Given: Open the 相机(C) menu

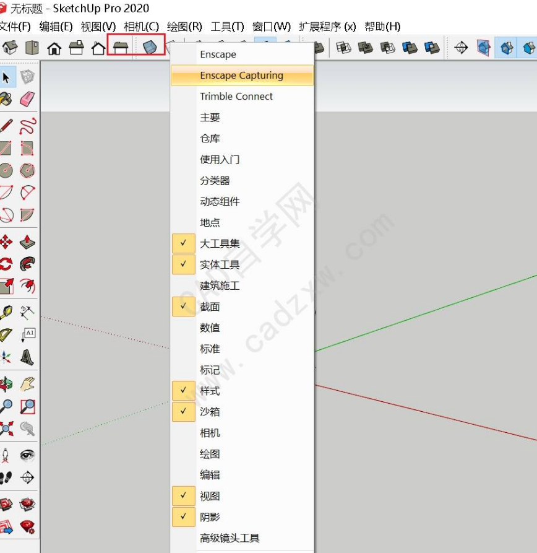Looking at the screenshot, I should coord(141,27).
